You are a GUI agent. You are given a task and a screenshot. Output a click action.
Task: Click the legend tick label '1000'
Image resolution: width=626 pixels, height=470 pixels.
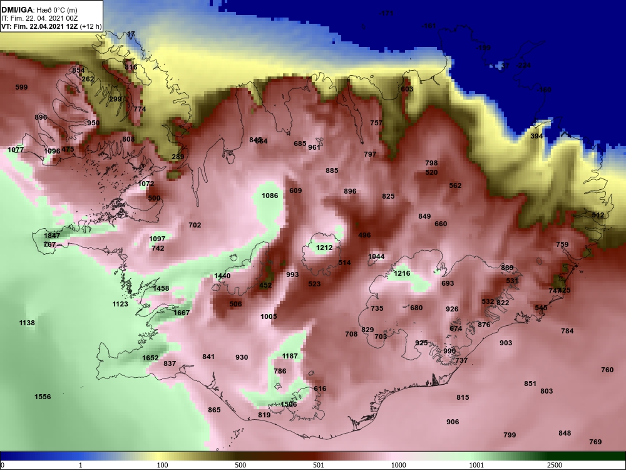[398, 465]
